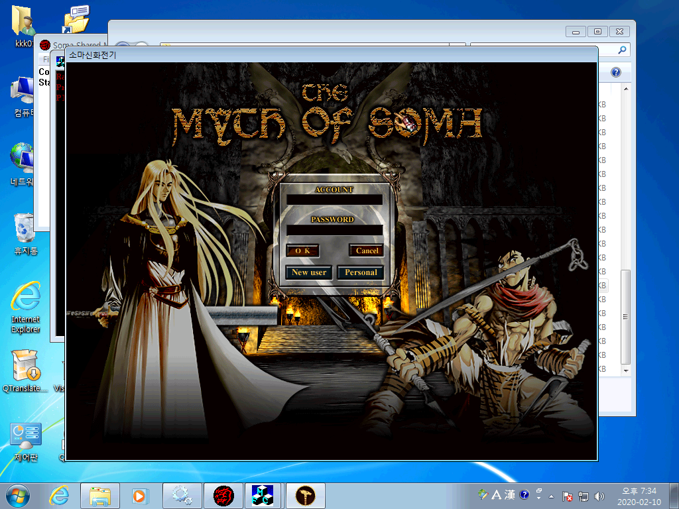Switch to the gears application in taskbar
The width and height of the screenshot is (679, 509).
pos(182,495)
